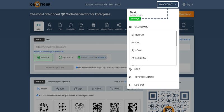Choose the File QR type
The height and width of the screenshot is (112, 224).
[x=60, y=27]
